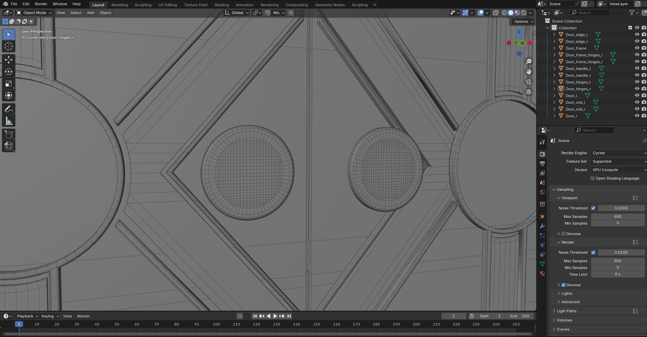Disable Render Denoise checkbox
647x337 pixels.
563,285
